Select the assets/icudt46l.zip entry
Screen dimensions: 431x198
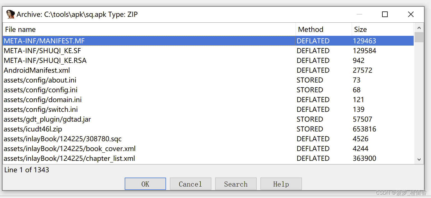pos(208,129)
